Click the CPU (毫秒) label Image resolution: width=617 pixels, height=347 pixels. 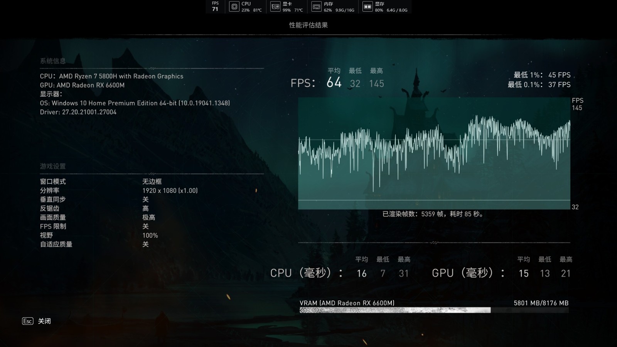pos(307,273)
